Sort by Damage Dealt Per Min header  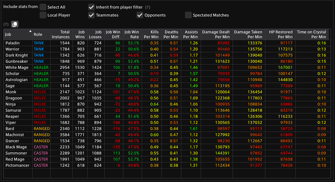216,34
